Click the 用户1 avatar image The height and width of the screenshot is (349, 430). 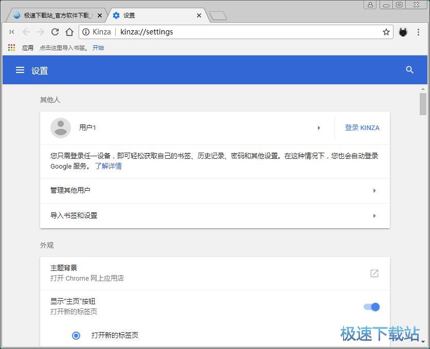(x=61, y=128)
